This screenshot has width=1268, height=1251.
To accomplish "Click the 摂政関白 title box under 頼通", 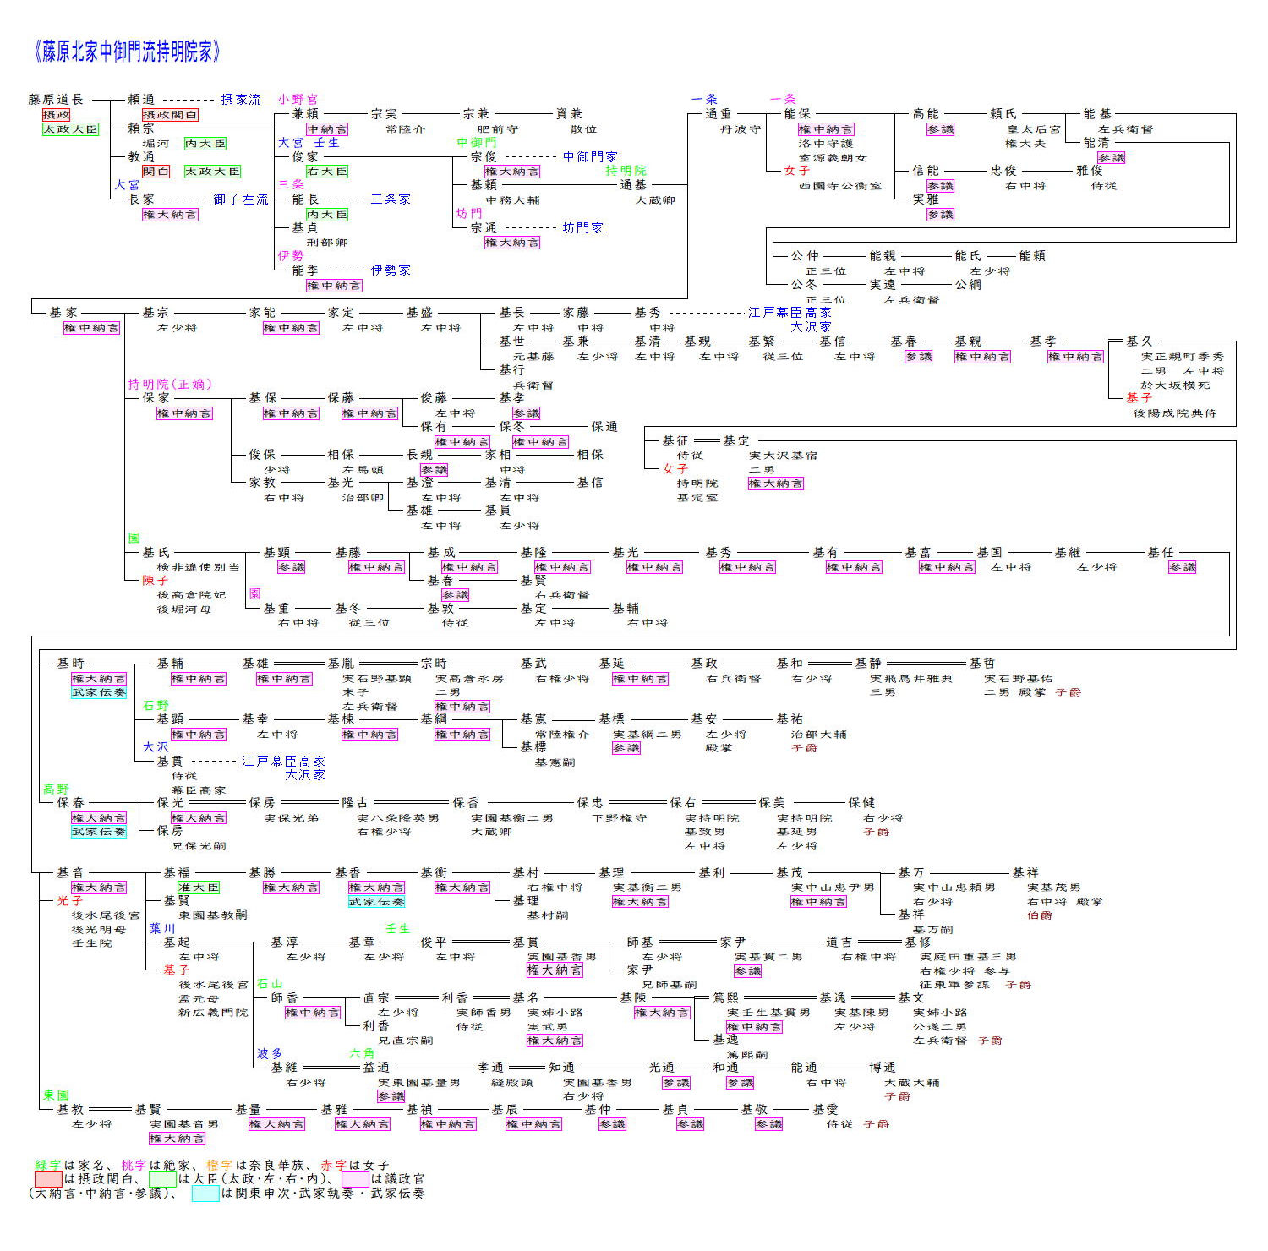I will (x=170, y=115).
